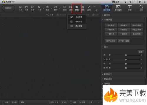Click 原大 (original size) in the bottom bar
Viewport: 147px width, 105px height.
click(x=91, y=102)
